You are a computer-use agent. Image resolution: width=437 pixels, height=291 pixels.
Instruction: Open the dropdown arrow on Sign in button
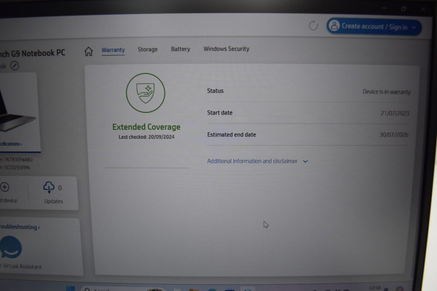tap(414, 27)
